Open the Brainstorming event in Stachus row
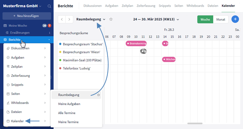The image size is (243, 129). click(136, 43)
